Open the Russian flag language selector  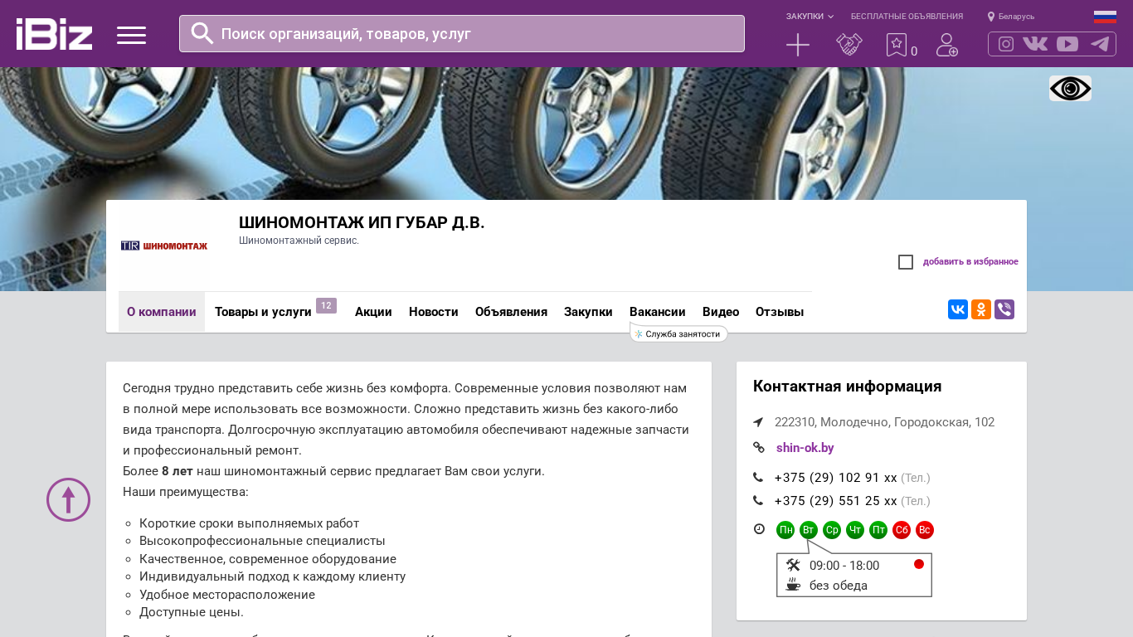pos(1105,17)
